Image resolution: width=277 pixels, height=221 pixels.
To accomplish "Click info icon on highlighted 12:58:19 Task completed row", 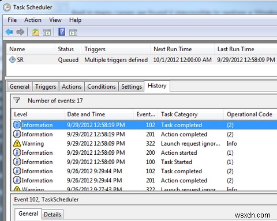I will (x=17, y=125).
